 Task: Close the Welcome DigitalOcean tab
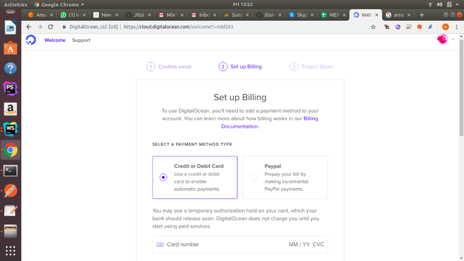click(377, 15)
